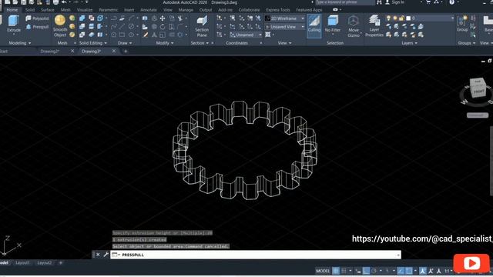Viewport: 493px width, 277px height.
Task: Select the solid Intersect tool
Action: click(x=82, y=35)
